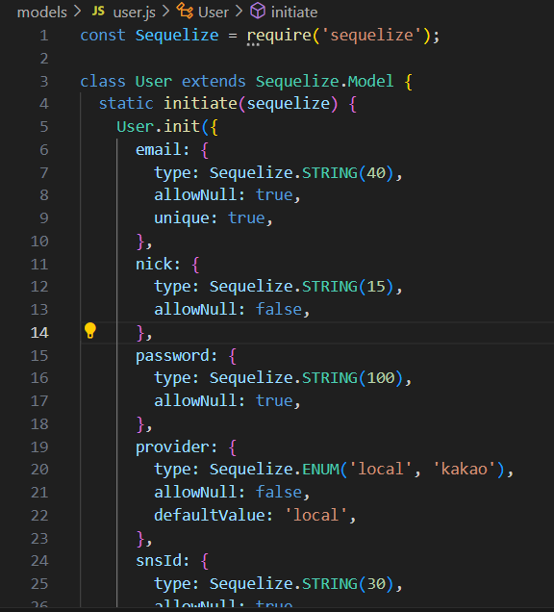Click the 'kakao' string on line 20
This screenshot has width=554, height=612.
[464, 469]
